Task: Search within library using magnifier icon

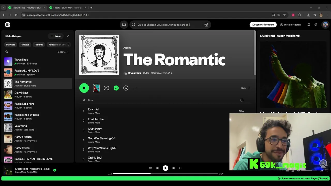Action: (7, 52)
